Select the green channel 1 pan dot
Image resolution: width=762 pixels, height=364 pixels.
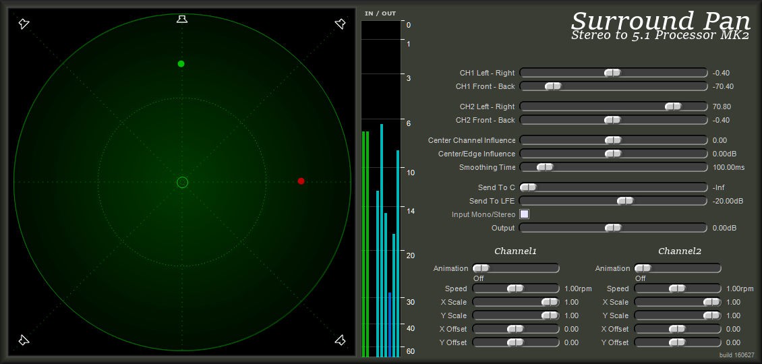tap(181, 64)
